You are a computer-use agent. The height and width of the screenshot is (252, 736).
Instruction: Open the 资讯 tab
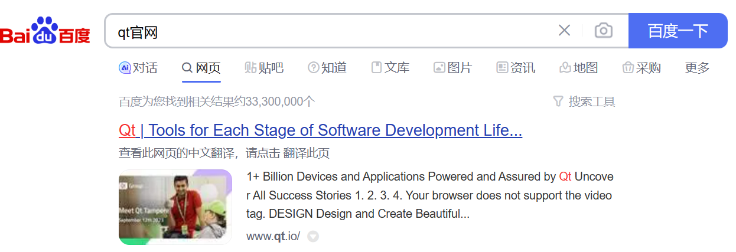click(x=516, y=68)
